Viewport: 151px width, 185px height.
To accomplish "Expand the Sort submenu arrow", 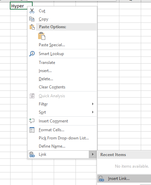I will click(93, 112).
